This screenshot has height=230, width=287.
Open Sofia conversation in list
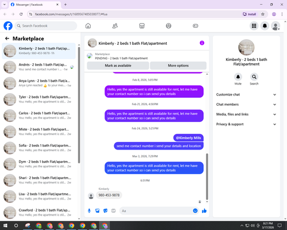[x=38, y=148]
